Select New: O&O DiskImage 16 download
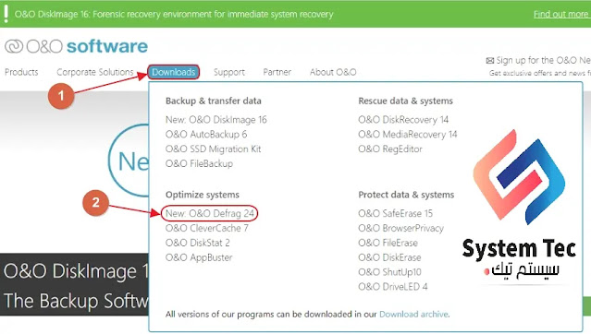 click(216, 120)
